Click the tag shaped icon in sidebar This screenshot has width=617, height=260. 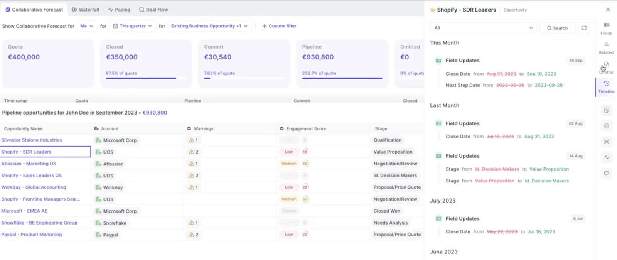(607, 173)
